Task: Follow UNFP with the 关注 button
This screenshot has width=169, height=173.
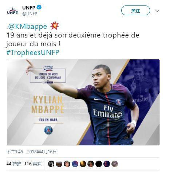Action: (x=135, y=11)
